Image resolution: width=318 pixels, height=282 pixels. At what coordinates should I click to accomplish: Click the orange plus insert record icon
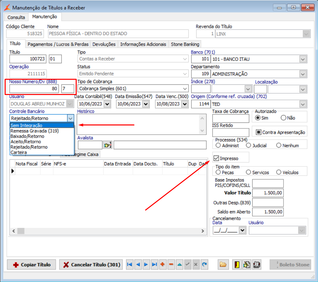(x=163, y=264)
